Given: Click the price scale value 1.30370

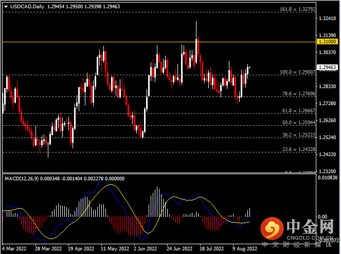Looking at the screenshot, I should pyautogui.click(x=327, y=52).
